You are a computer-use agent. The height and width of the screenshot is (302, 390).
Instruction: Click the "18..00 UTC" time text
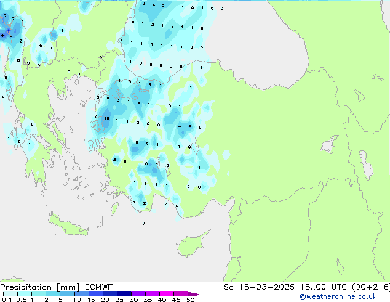324,287
